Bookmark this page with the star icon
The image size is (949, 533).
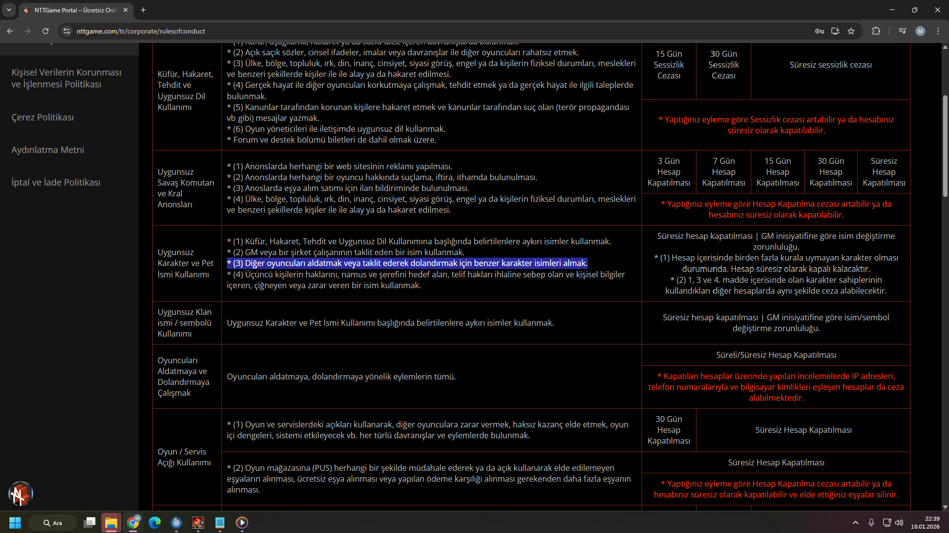851,31
